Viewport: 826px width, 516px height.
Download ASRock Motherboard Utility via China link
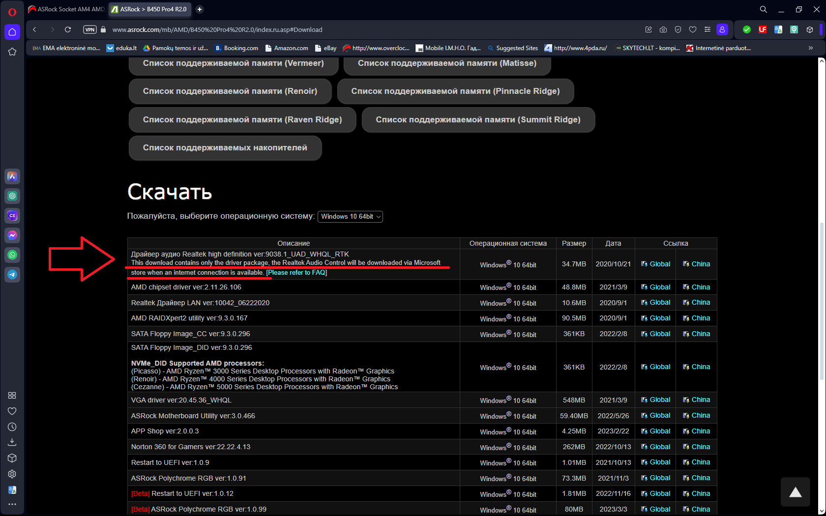(697, 416)
